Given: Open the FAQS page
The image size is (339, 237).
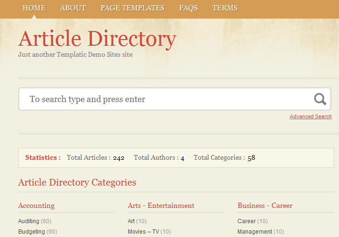Looking at the screenshot, I should click(189, 8).
